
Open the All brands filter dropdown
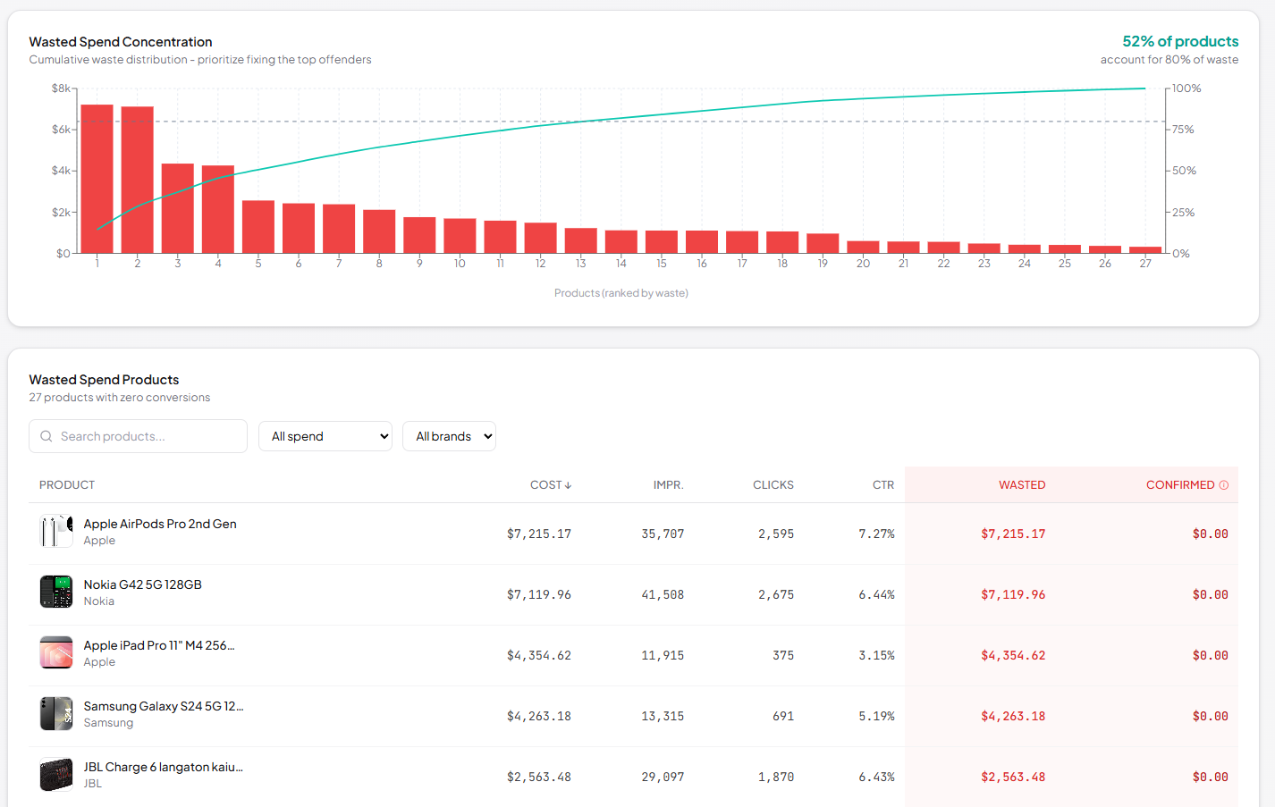[x=449, y=436]
